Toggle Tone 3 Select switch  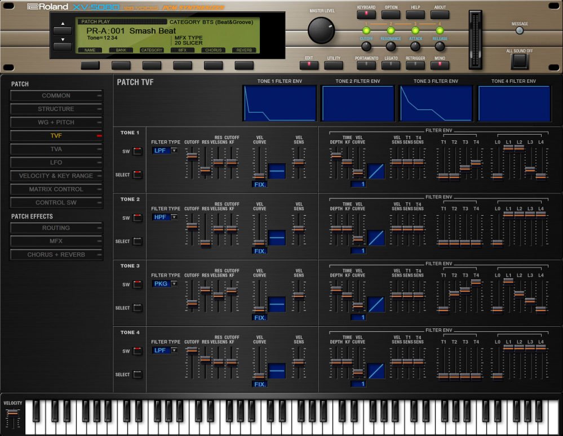138,308
